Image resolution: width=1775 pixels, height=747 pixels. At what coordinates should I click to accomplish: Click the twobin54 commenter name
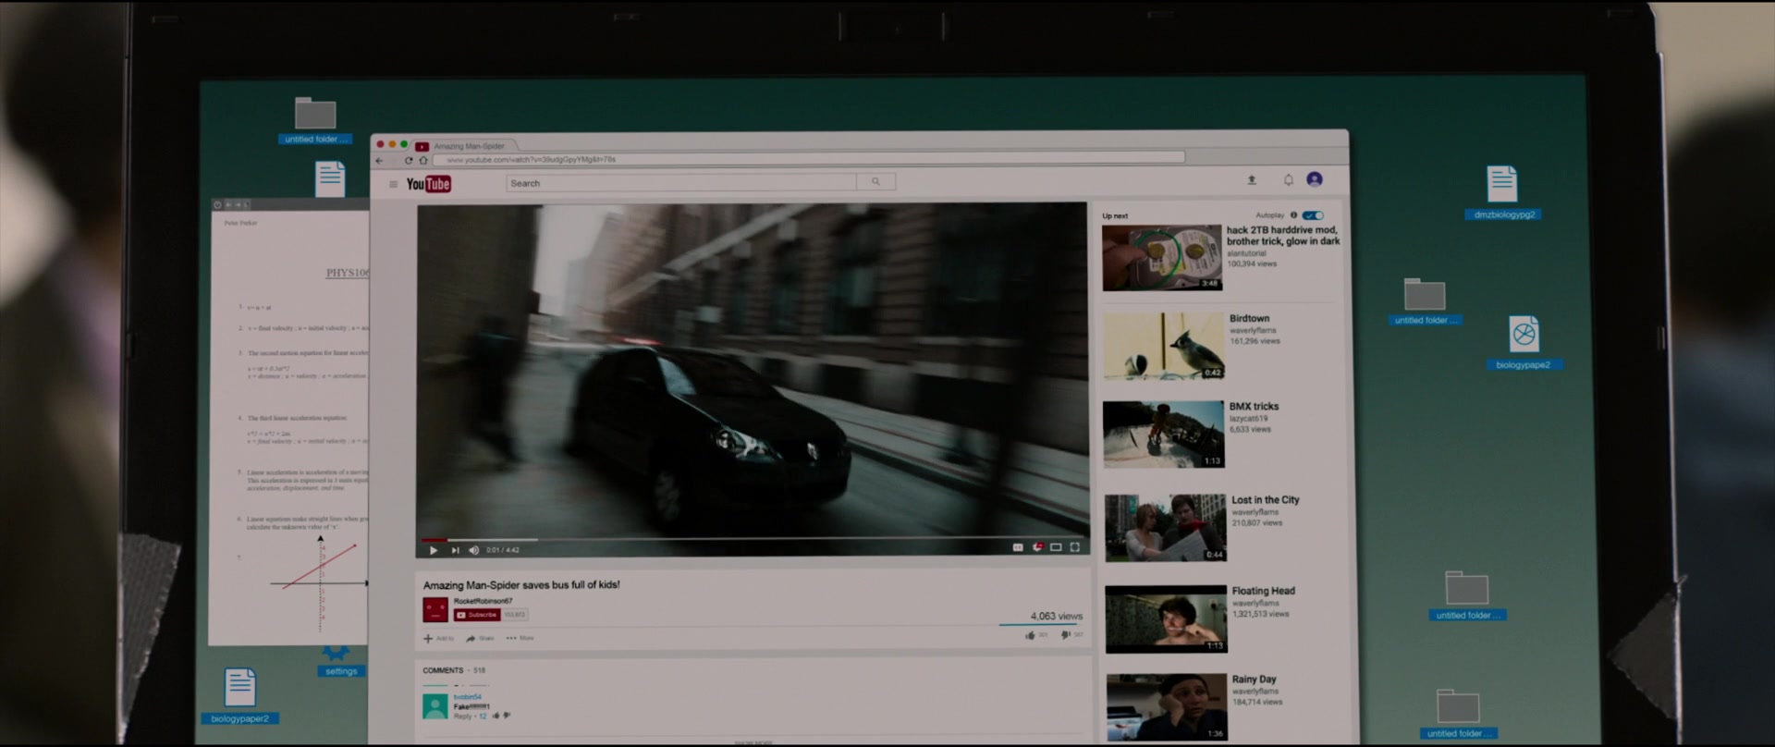[x=468, y=697]
